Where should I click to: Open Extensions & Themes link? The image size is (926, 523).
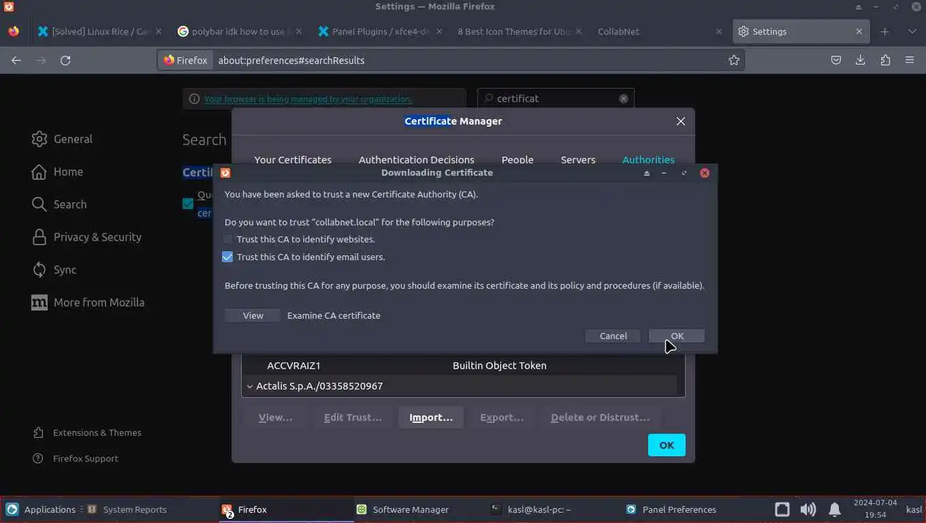pyautogui.click(x=97, y=432)
